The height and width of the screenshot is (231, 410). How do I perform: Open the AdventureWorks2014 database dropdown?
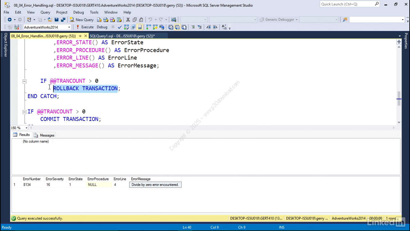[69, 27]
